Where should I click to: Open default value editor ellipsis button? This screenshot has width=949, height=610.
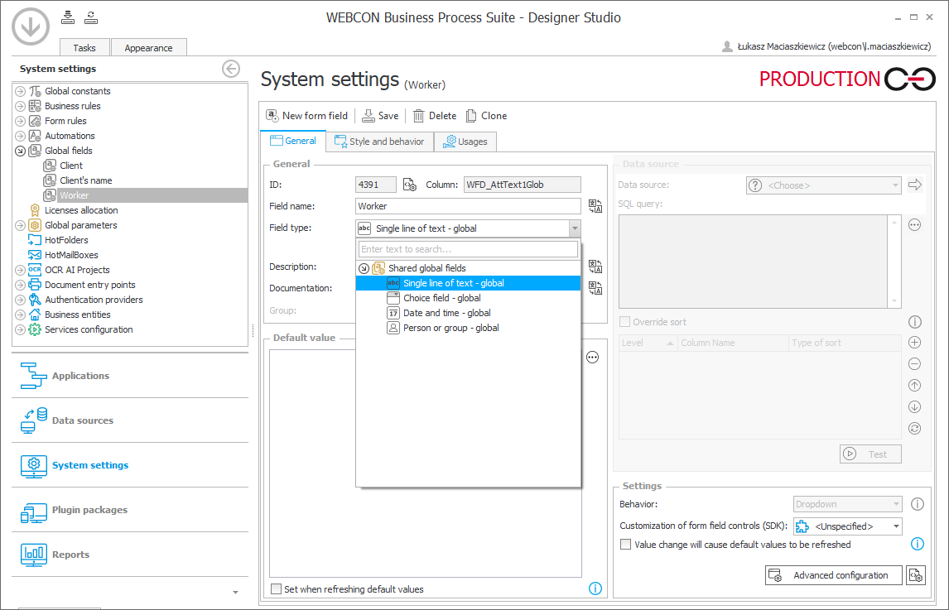(x=593, y=358)
